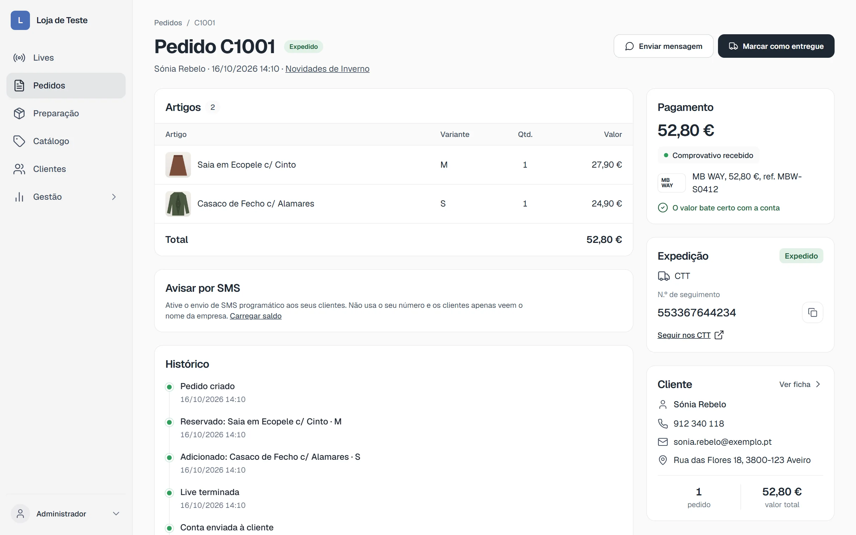Click the Clientes people icon
856x535 pixels.
point(19,169)
